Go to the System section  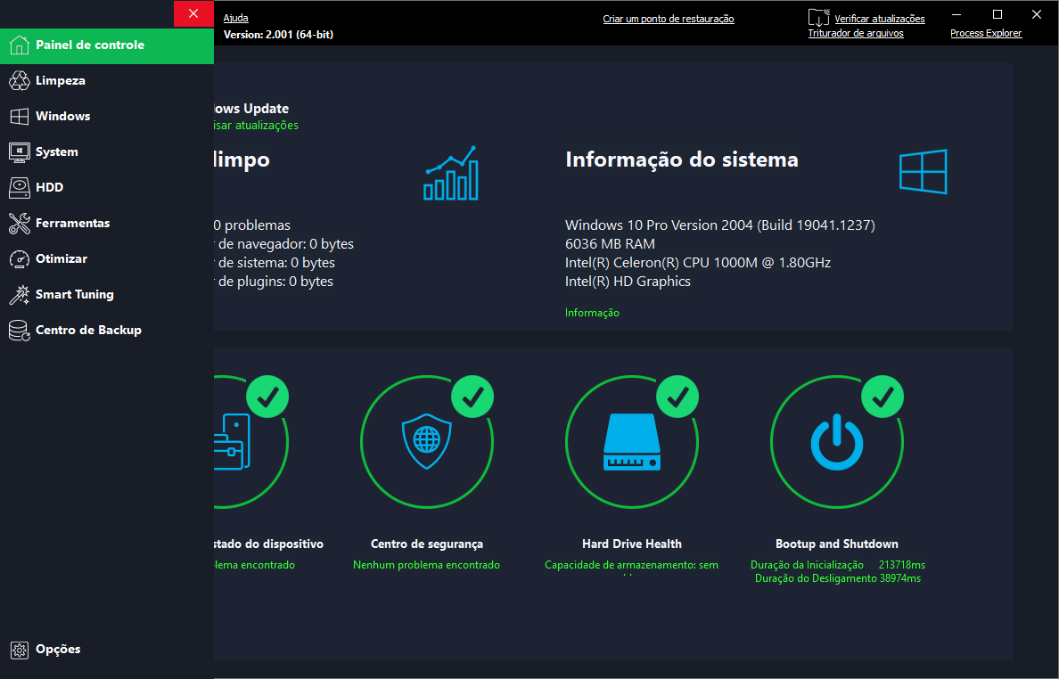[x=107, y=151]
